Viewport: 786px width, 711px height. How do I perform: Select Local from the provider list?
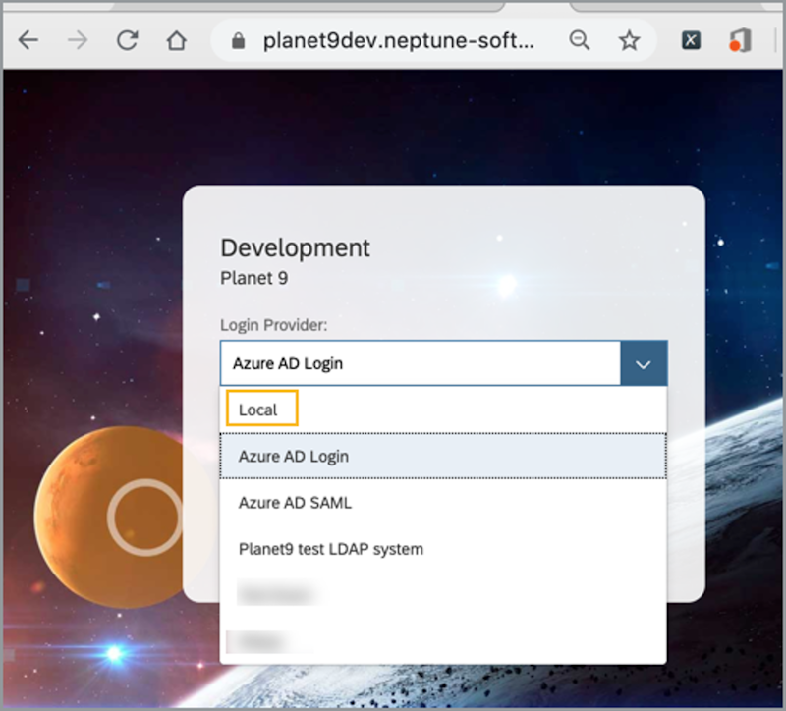(x=258, y=408)
